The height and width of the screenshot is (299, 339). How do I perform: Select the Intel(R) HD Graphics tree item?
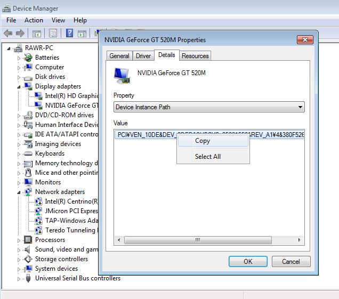(x=71, y=96)
